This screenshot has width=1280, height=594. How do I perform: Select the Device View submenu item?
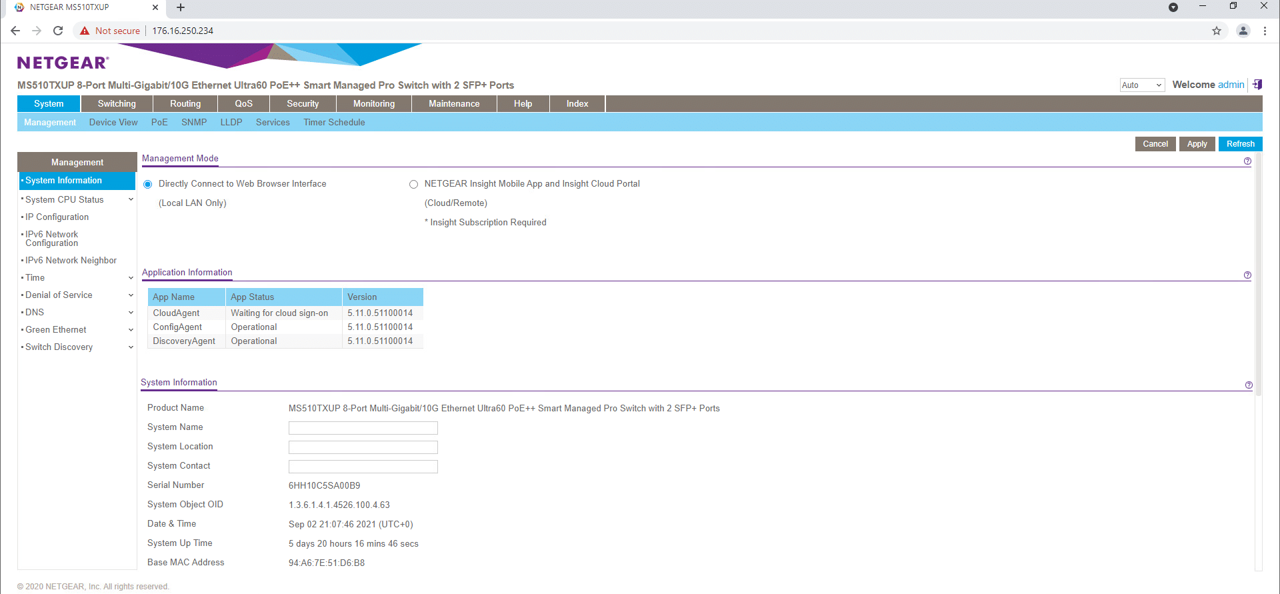[113, 123]
